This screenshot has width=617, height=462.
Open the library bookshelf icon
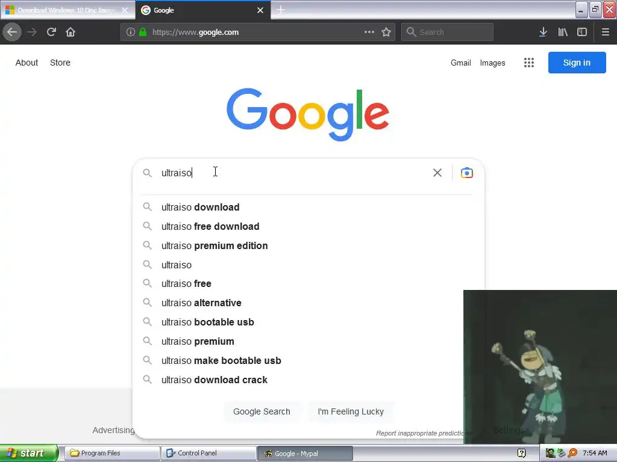click(x=563, y=32)
